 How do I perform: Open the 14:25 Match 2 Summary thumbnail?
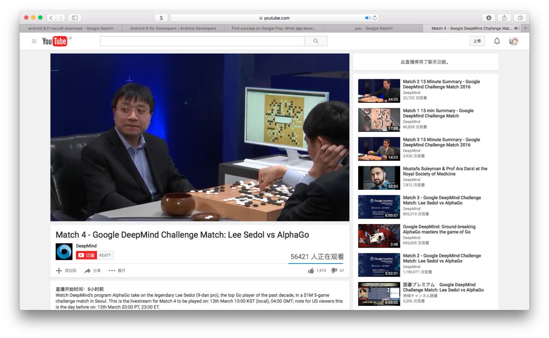pyautogui.click(x=379, y=91)
